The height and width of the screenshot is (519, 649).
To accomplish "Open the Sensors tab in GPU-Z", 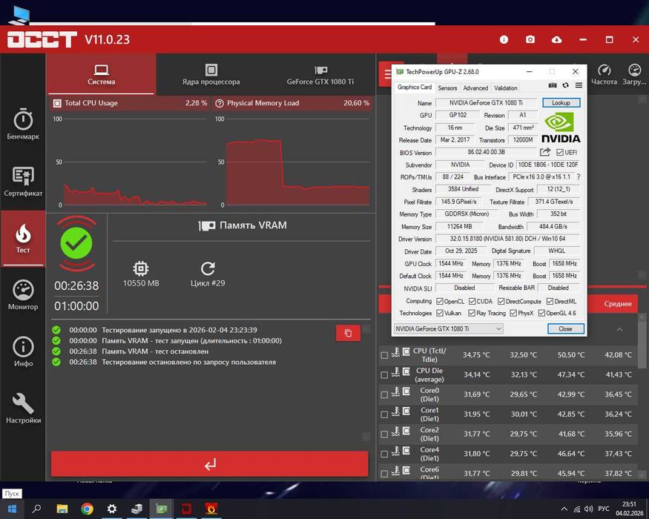I will (x=447, y=88).
